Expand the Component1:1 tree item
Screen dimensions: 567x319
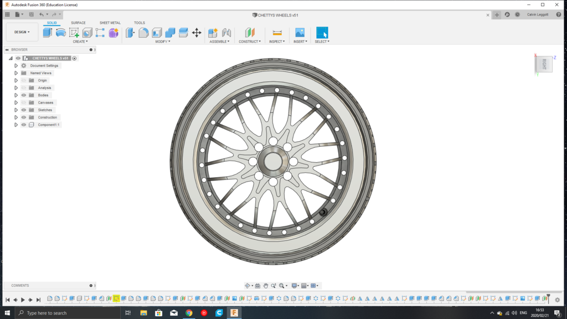click(x=16, y=125)
